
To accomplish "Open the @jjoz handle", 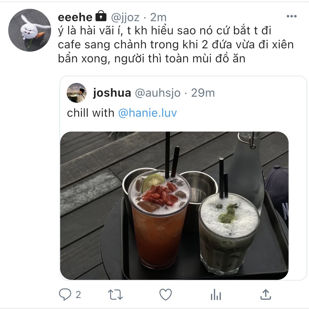I will pos(125,18).
